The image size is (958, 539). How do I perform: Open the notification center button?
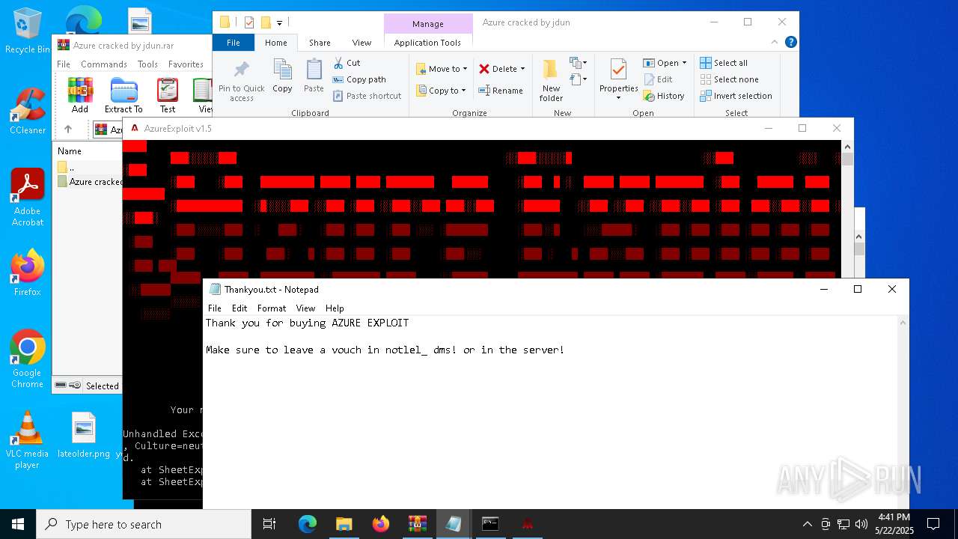[x=933, y=524]
